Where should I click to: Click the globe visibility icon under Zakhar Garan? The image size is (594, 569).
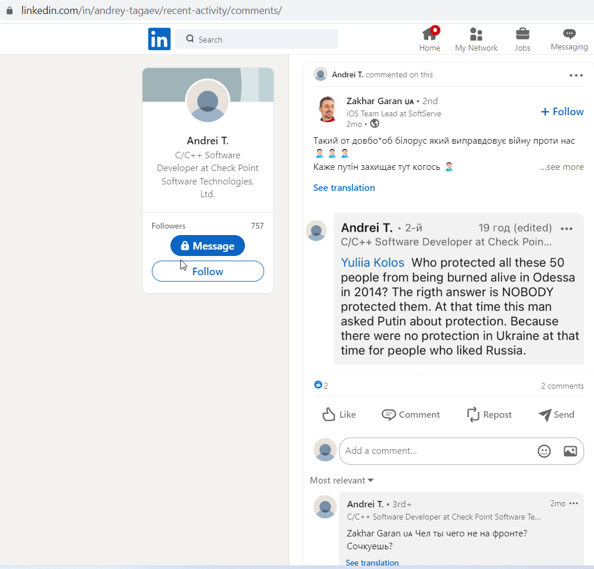click(375, 123)
